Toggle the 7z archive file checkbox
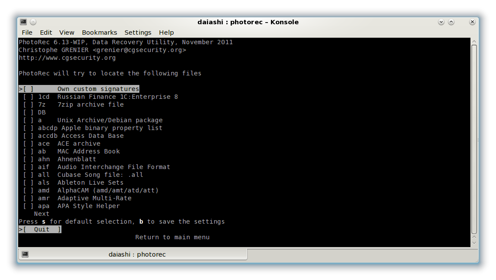Image resolution: width=496 pixels, height=280 pixels. tap(28, 104)
